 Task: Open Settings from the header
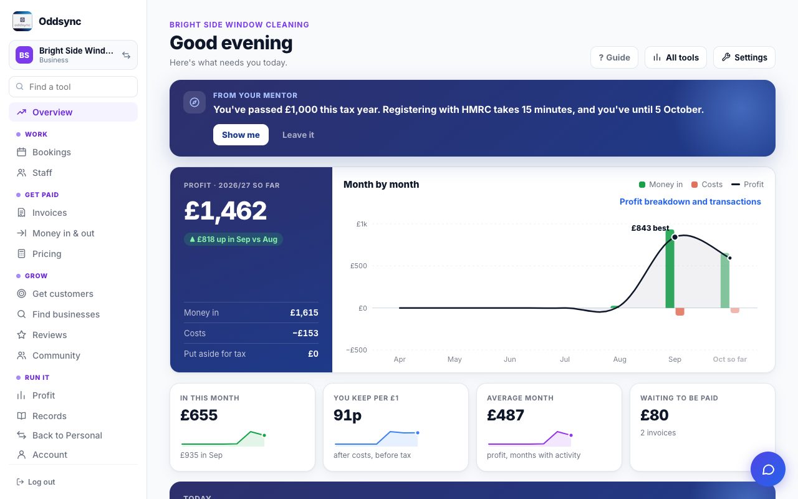pyautogui.click(x=744, y=57)
